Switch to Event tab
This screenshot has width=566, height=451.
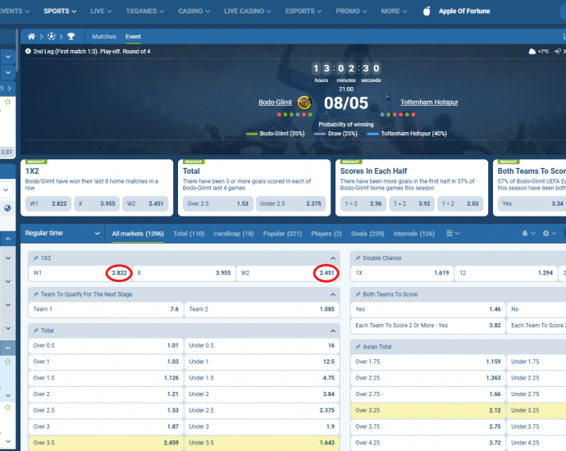[x=133, y=36]
